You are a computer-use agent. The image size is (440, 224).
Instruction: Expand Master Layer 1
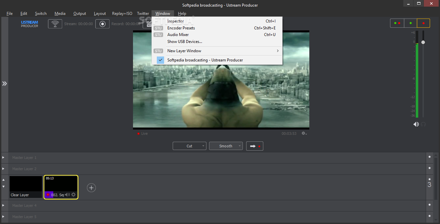pyautogui.click(x=4, y=158)
